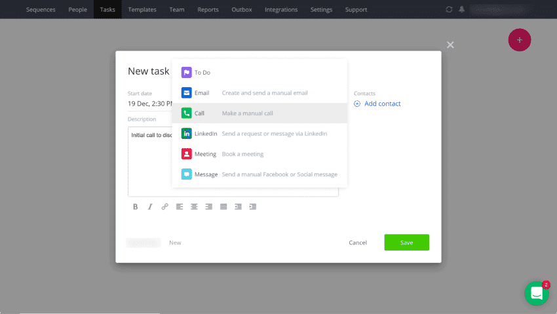Go to the People tab
Image resolution: width=557 pixels, height=314 pixels.
point(77,10)
